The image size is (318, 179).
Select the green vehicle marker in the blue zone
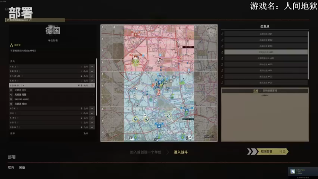(182, 83)
